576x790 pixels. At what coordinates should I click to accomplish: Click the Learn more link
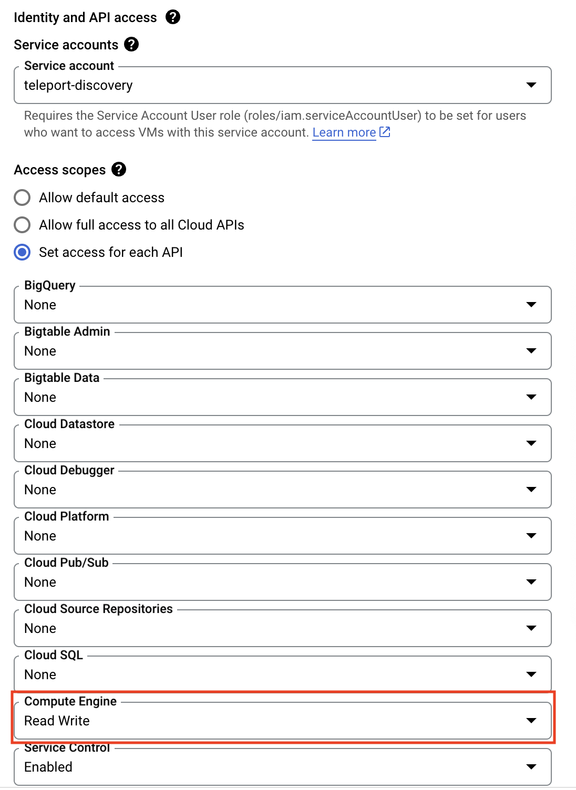[344, 132]
